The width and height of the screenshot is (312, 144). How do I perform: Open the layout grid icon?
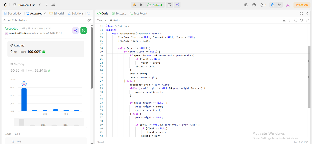click(246, 5)
